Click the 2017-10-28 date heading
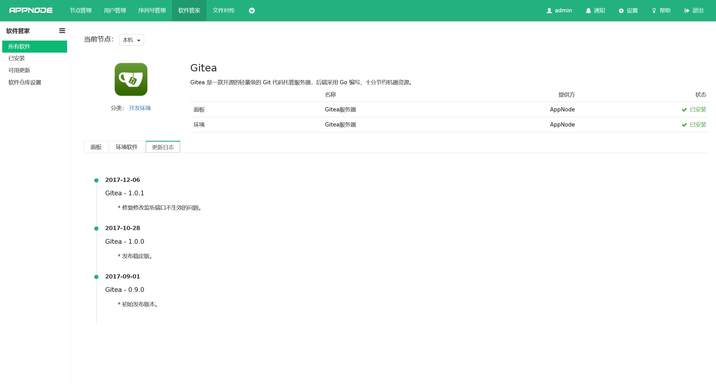716x384 pixels. tap(123, 228)
